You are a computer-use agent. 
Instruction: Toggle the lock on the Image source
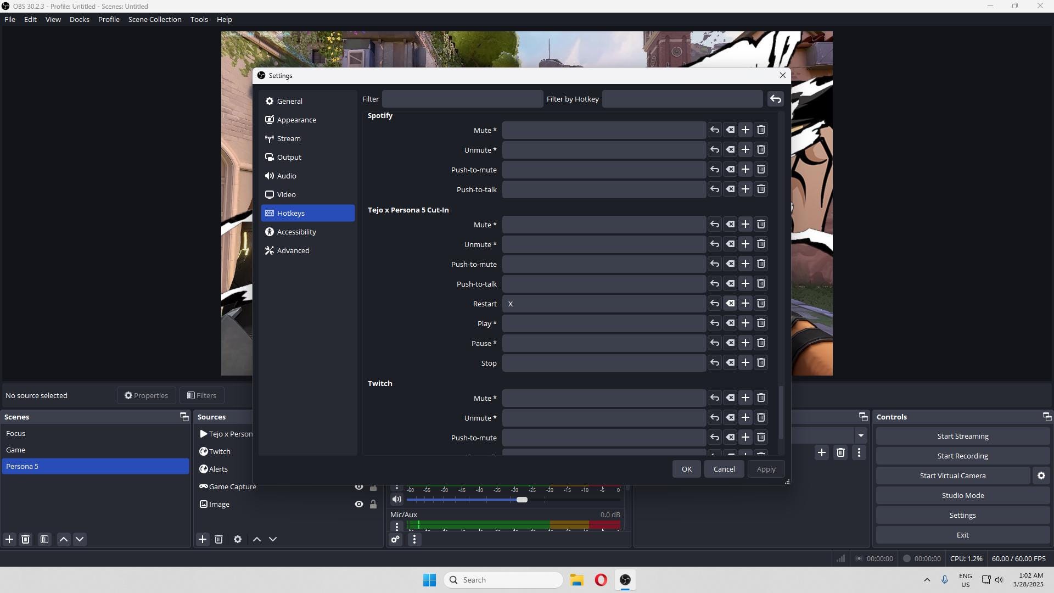pyautogui.click(x=373, y=504)
